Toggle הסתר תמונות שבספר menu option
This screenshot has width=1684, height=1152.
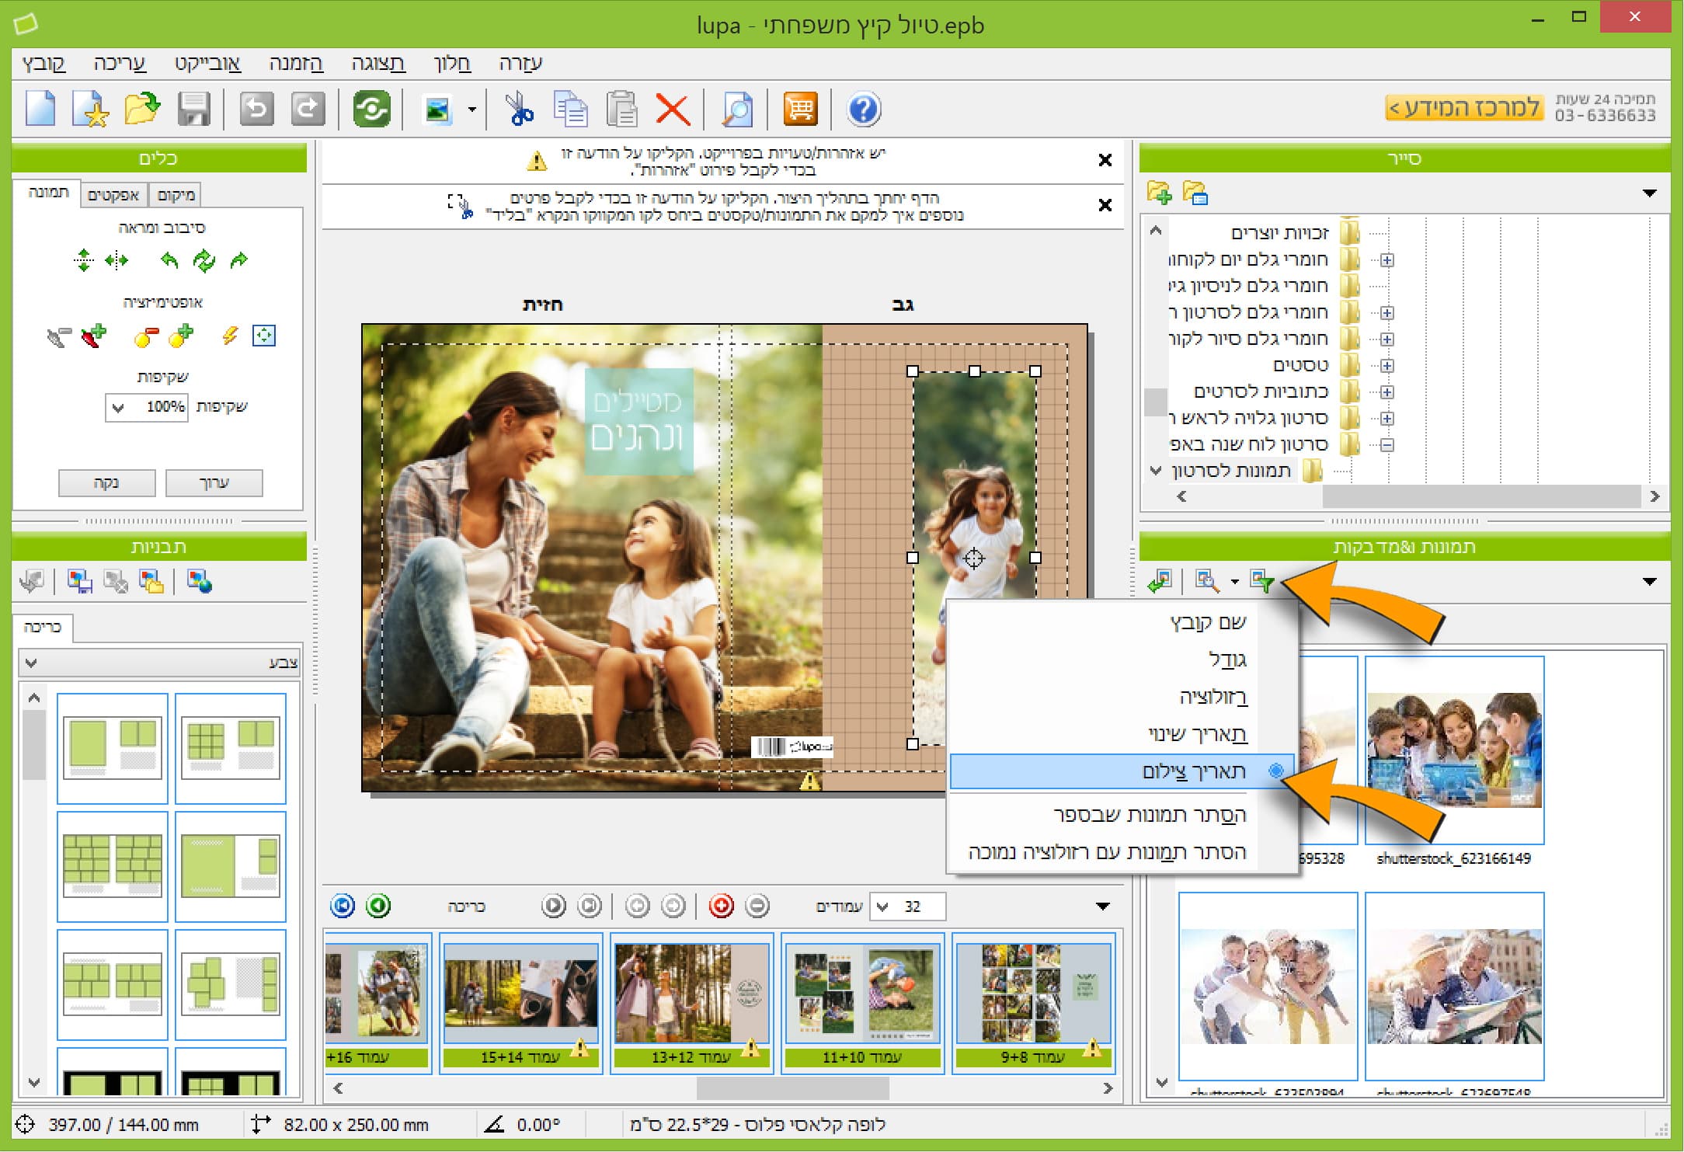coord(1150,815)
